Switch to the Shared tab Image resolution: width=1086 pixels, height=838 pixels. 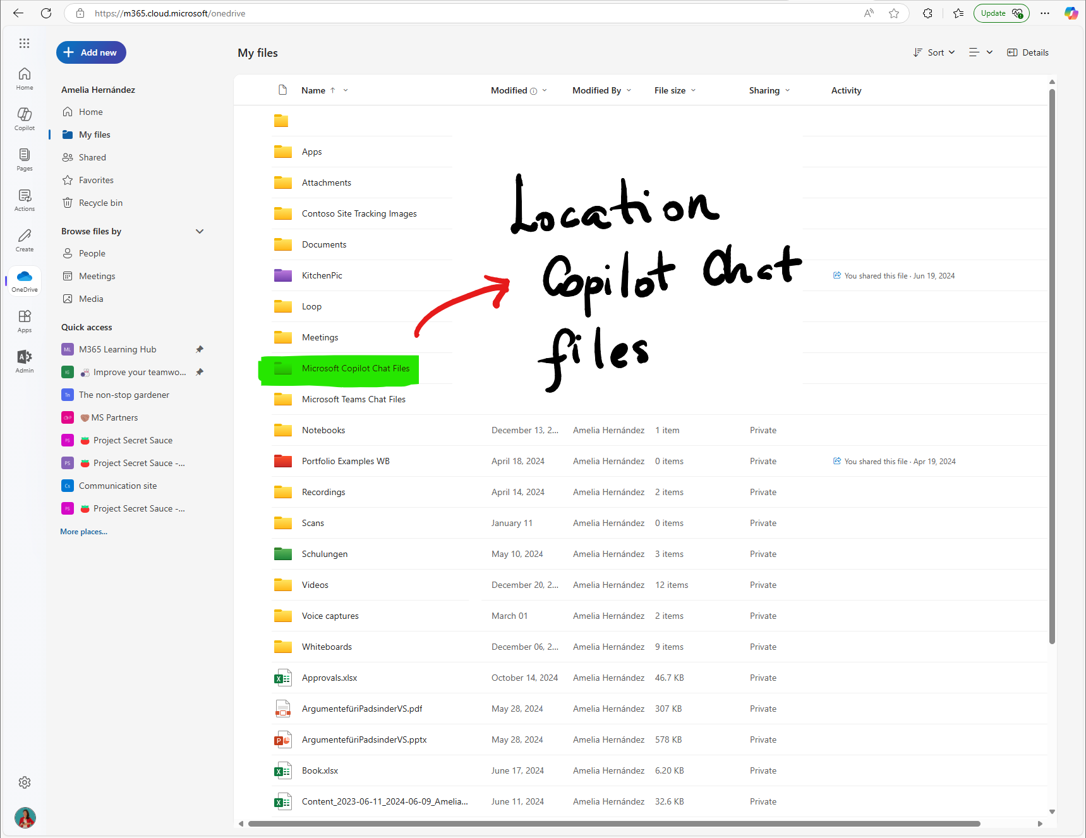[x=91, y=157]
